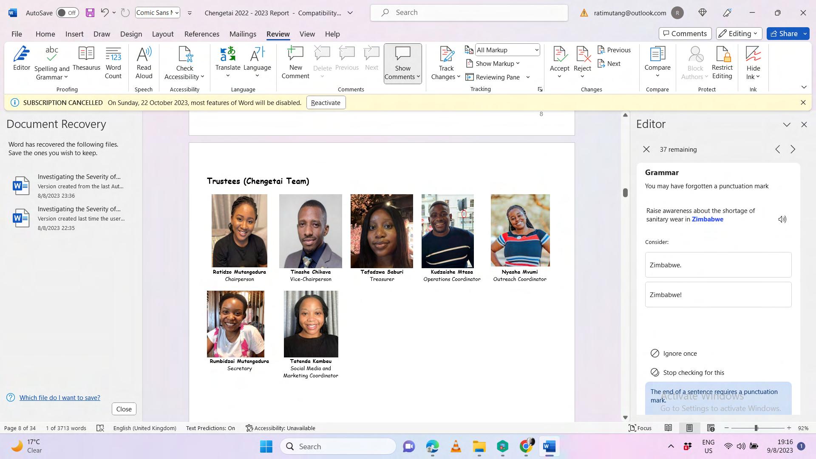The image size is (816, 459).
Task: Open the All Markup dropdown
Action: 507,50
